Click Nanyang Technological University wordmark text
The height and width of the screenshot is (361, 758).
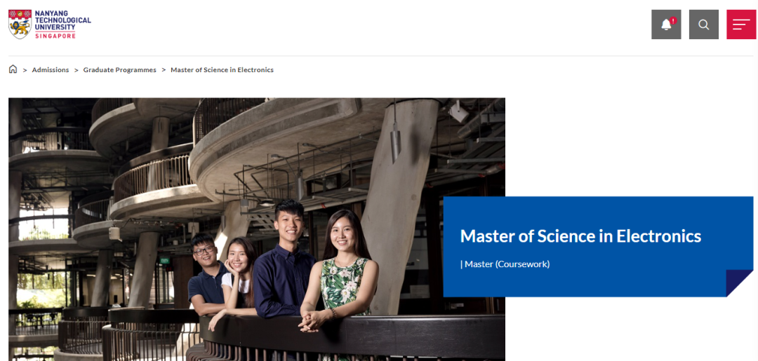(x=62, y=20)
